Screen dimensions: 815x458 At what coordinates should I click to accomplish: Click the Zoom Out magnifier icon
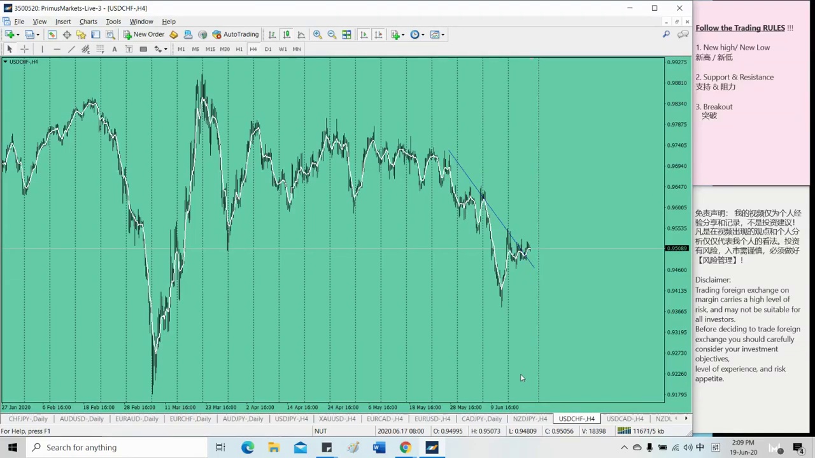332,34
